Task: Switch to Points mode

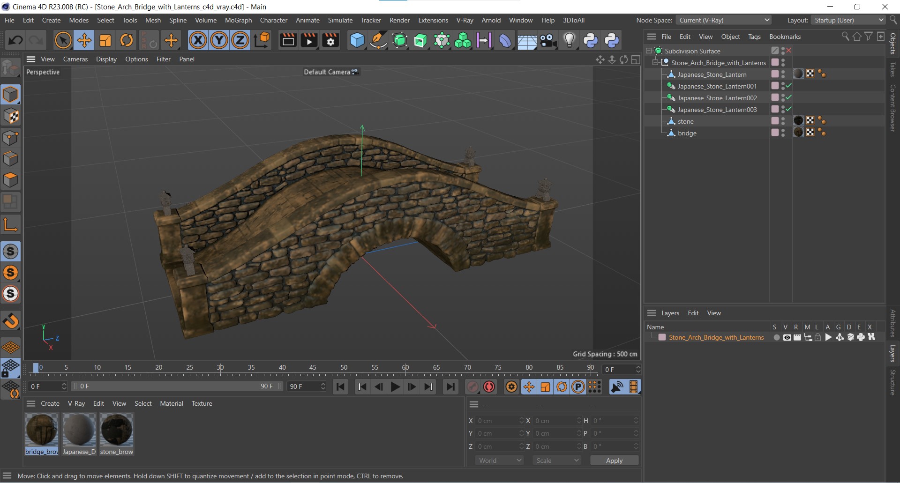Action: pyautogui.click(x=10, y=138)
